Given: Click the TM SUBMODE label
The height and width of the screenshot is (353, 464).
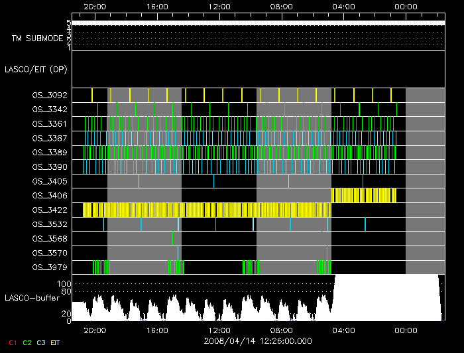Looking at the screenshot, I should 37,38.
